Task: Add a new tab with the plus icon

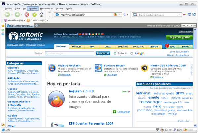Action: [37, 26]
